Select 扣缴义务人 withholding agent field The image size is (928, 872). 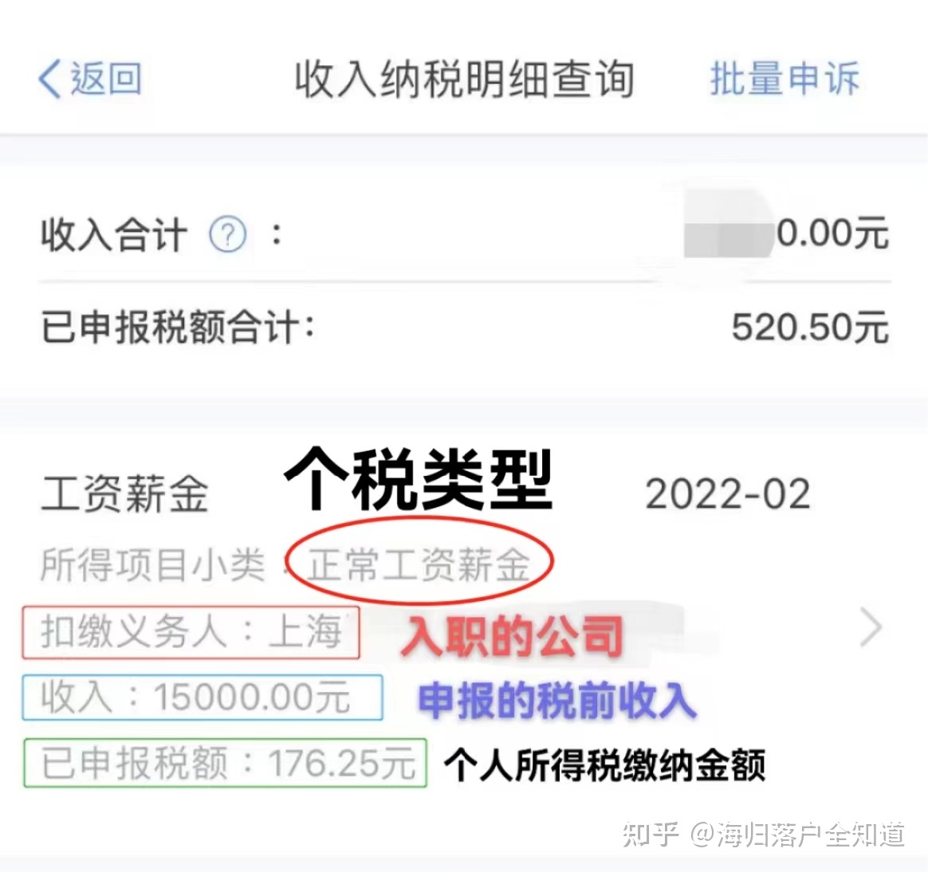pos(191,632)
